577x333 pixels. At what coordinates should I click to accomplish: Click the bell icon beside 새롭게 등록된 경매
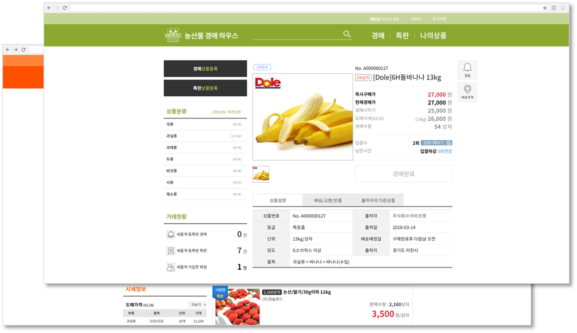[171, 234]
